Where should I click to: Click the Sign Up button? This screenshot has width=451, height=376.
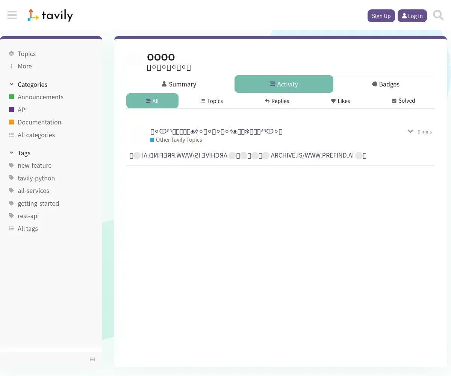[x=381, y=16]
